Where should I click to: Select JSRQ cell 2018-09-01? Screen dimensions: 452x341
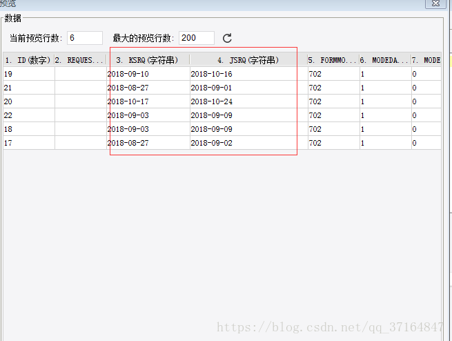(249, 88)
